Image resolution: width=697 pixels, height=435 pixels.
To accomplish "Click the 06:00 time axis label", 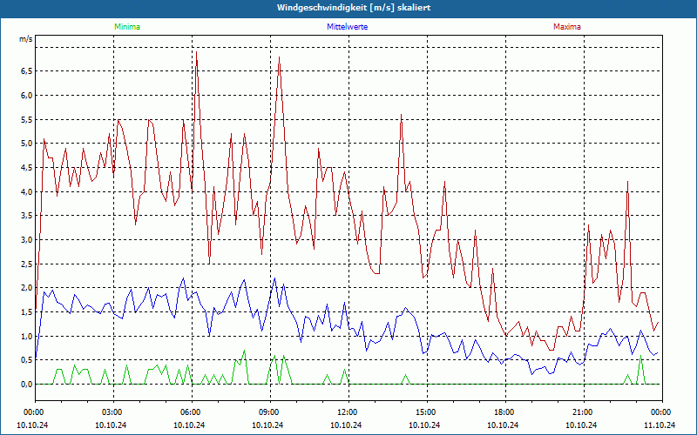I will click(192, 412).
